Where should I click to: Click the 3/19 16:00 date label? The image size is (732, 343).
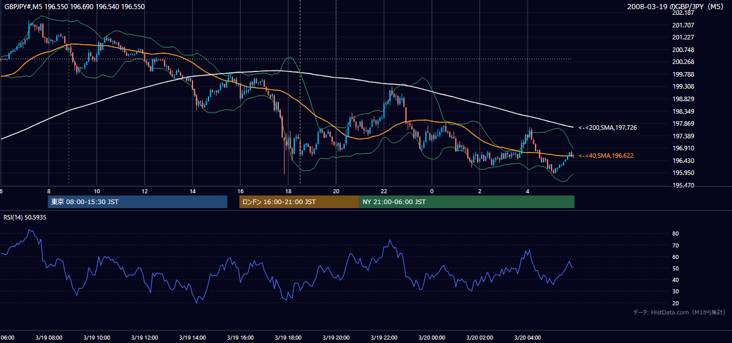pos(240,338)
